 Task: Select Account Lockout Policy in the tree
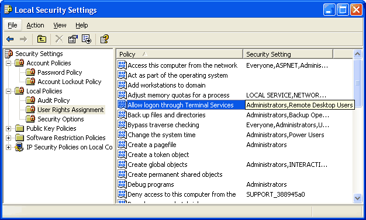coord(70,82)
